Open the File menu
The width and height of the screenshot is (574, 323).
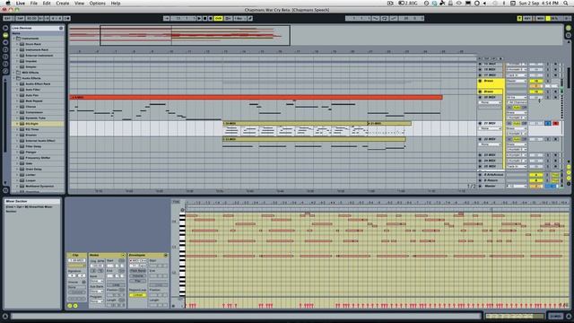[34, 3]
